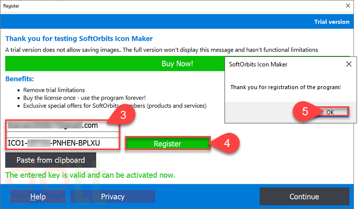Click the red step 5 marker
The width and height of the screenshot is (358, 209).
click(305, 112)
